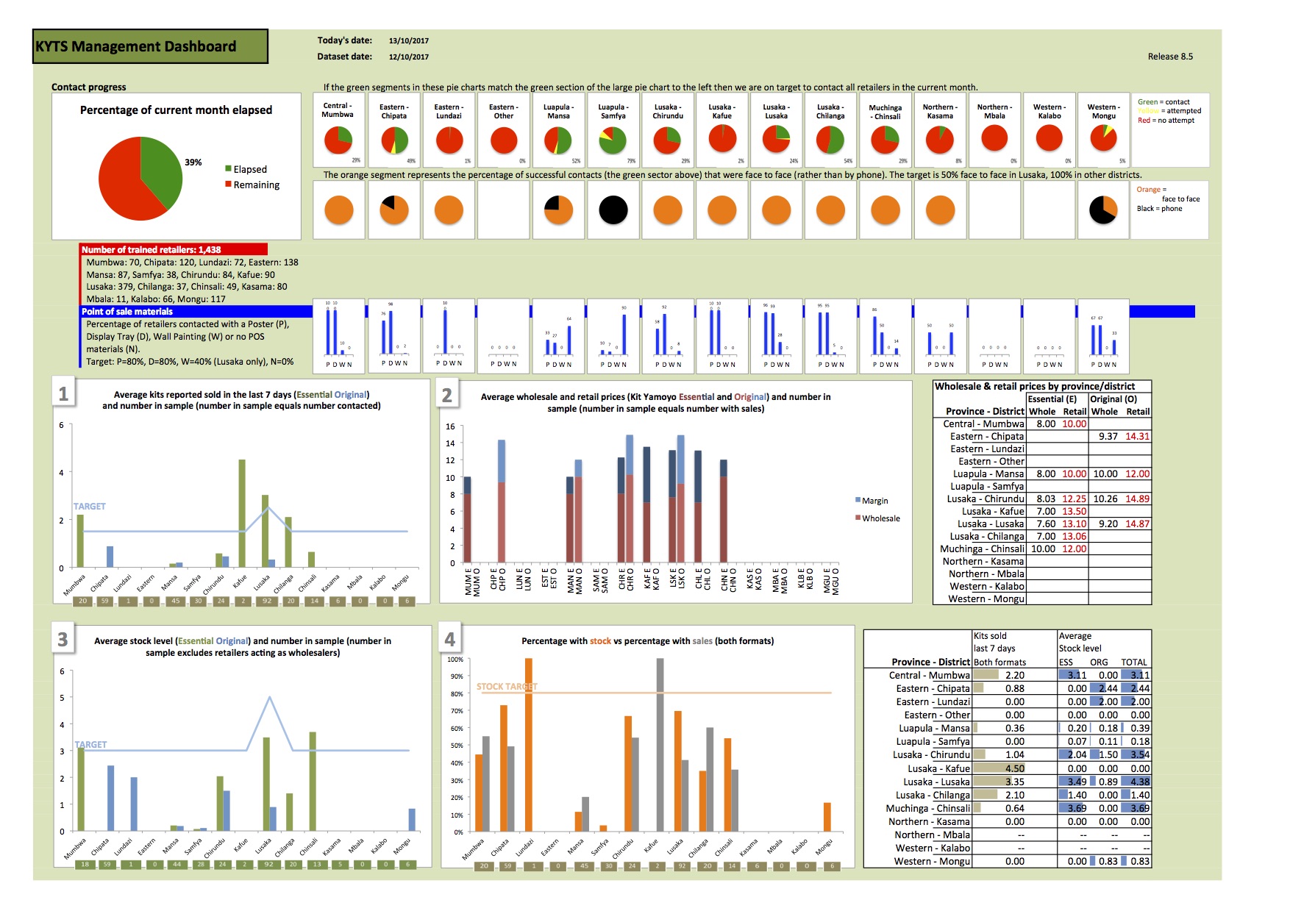Click the red Remaining legend swatch
Image resolution: width=1290 pixels, height=911 pixels.
229,185
